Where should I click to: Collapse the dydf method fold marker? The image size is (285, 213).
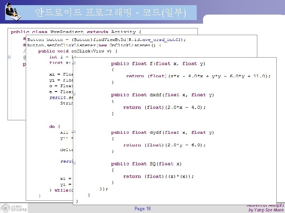click(74, 132)
